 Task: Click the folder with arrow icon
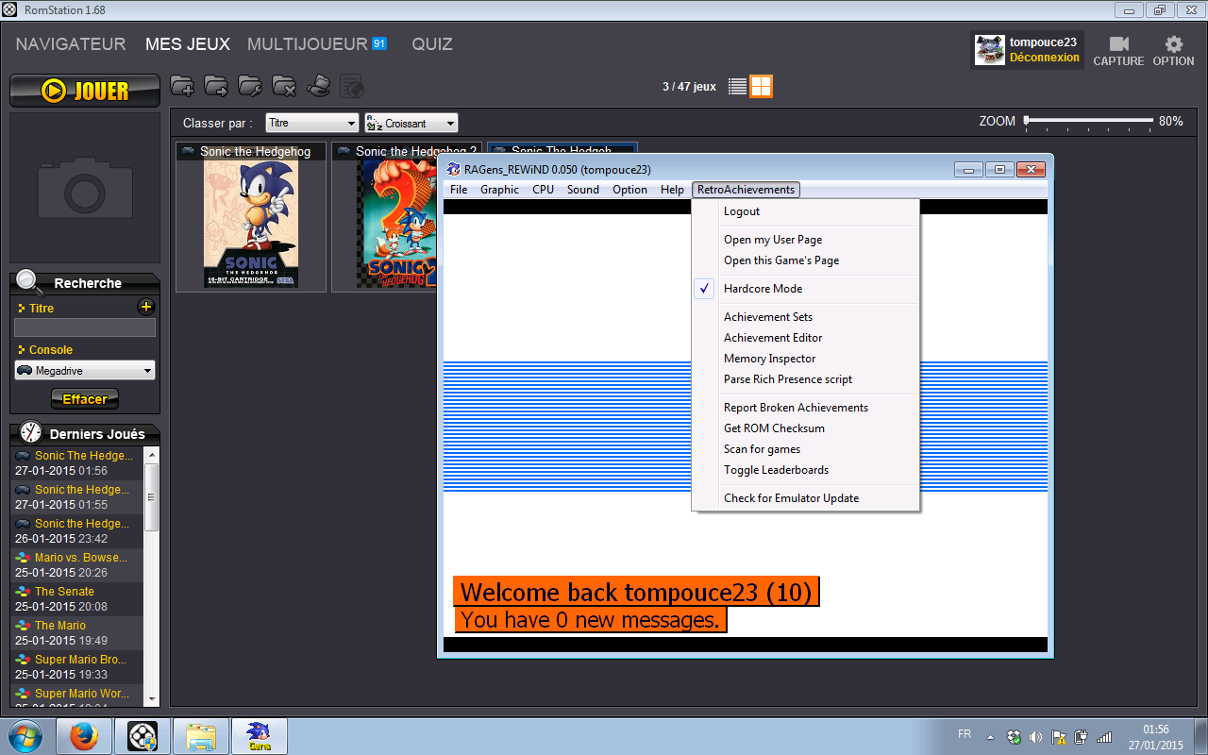(x=216, y=86)
